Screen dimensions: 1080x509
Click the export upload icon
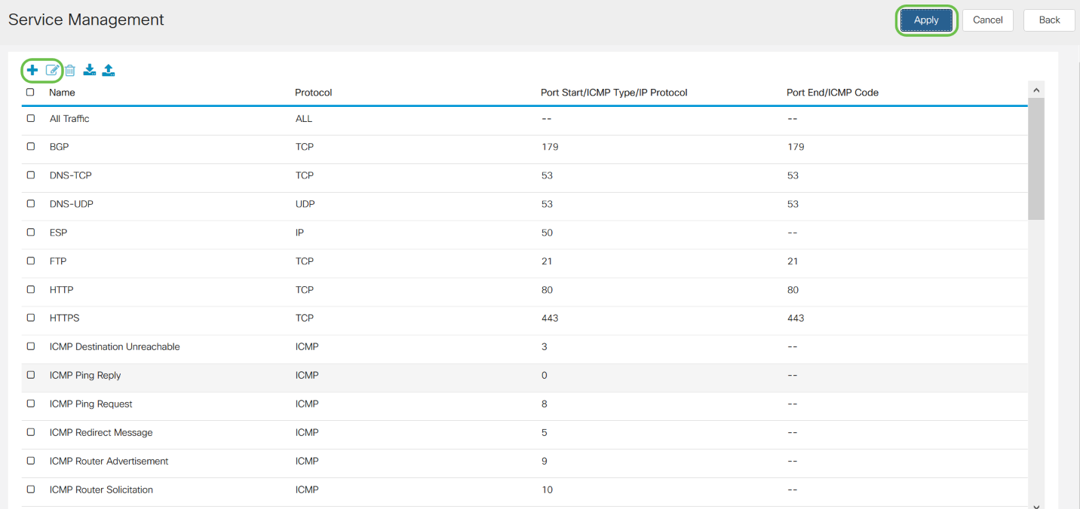coord(109,70)
